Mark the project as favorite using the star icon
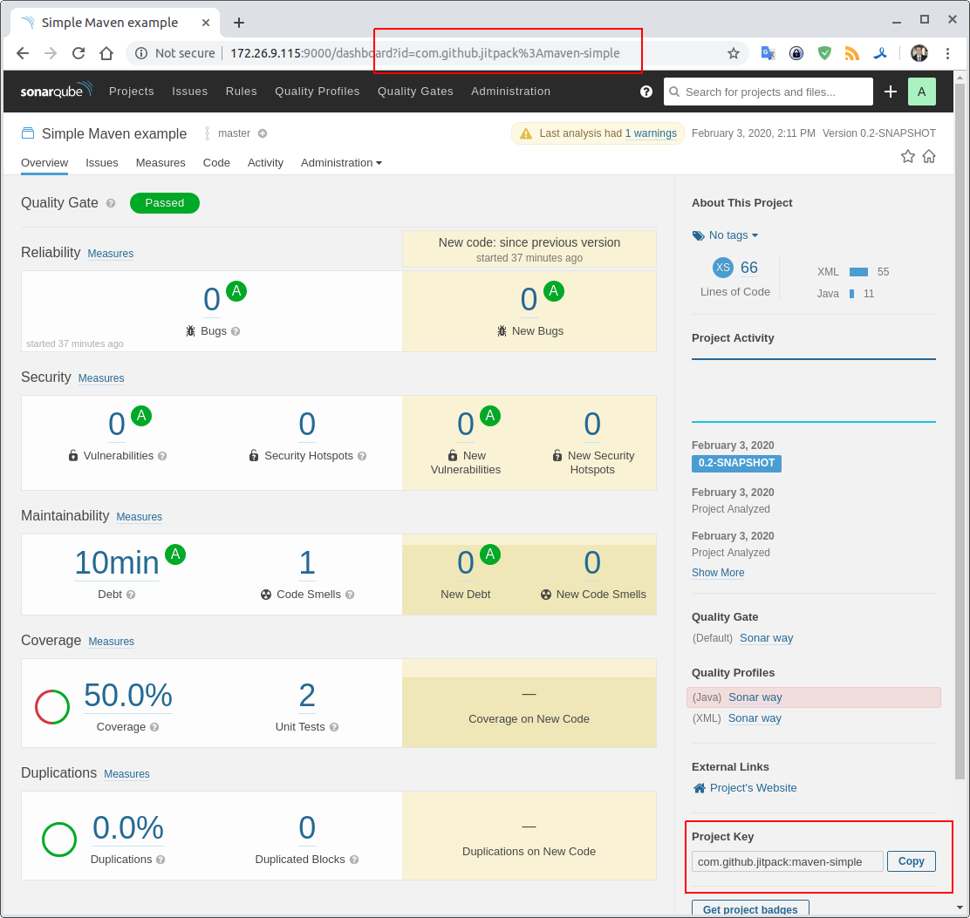Screen dimensions: 970x918 908,156
